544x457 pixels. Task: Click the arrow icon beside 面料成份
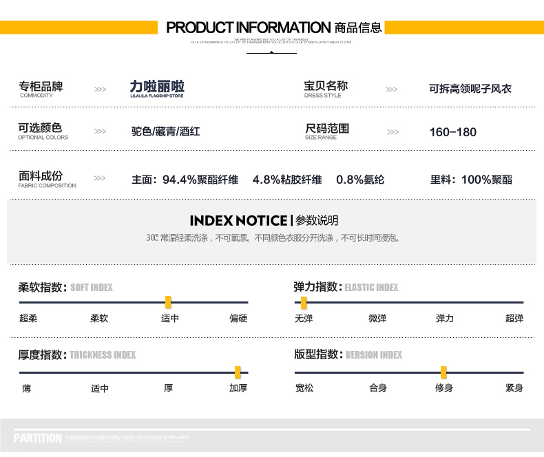(100, 178)
